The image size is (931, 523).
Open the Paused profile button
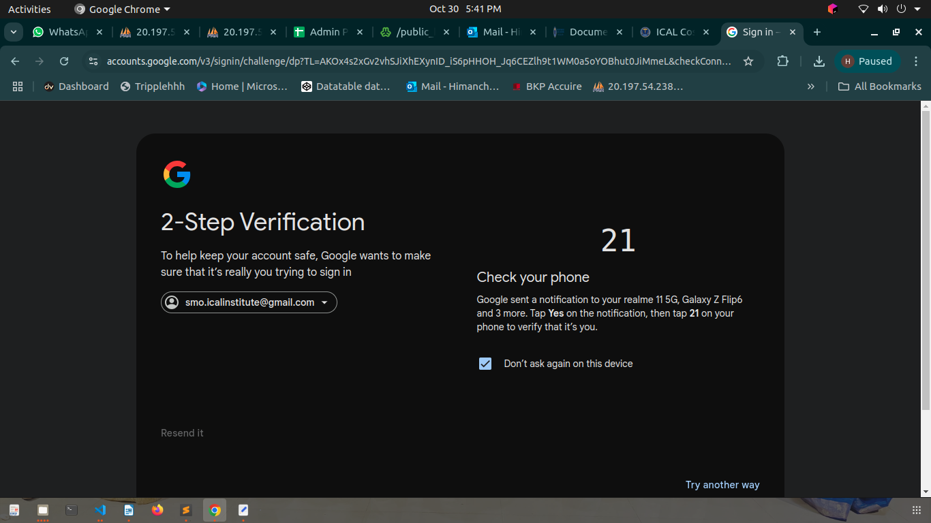tap(868, 61)
